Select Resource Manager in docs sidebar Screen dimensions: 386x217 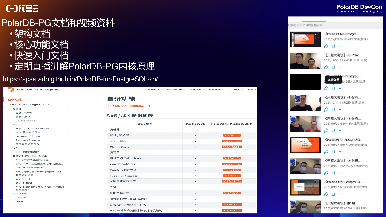28,140
